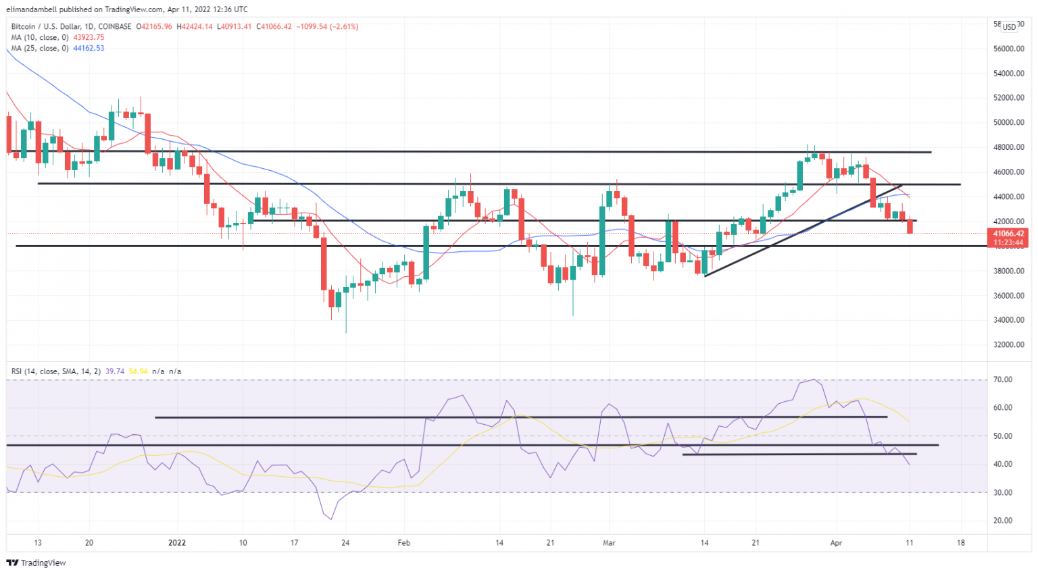
Task: Click the 44000.00 price axis label
Action: (x=1008, y=197)
